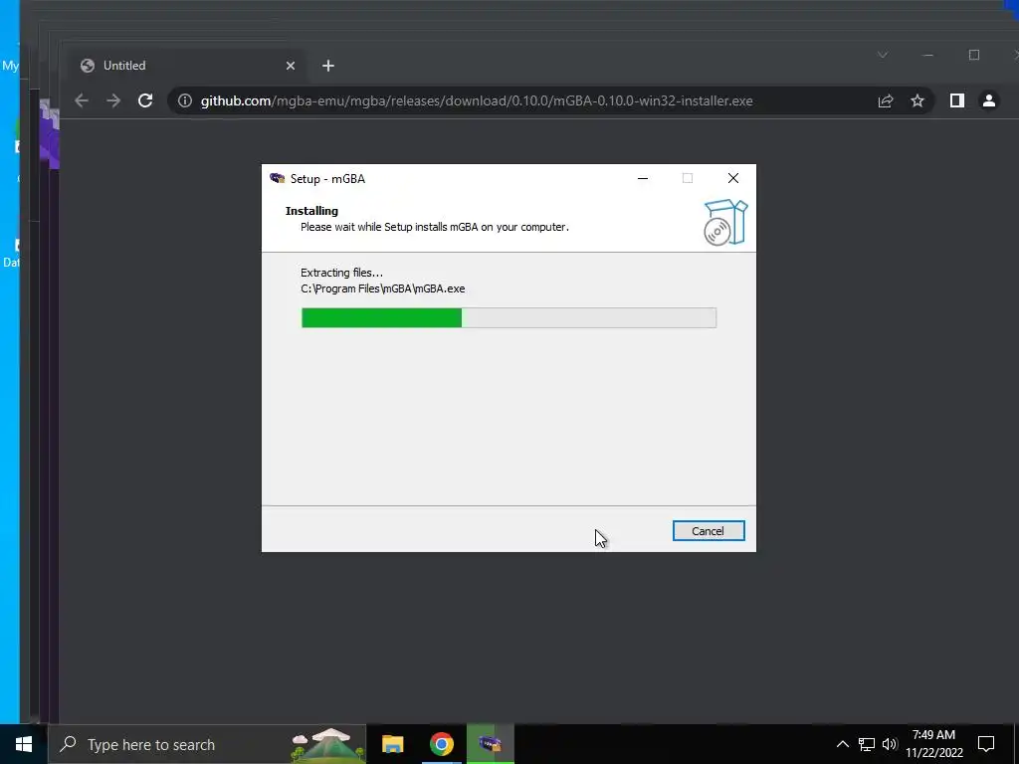This screenshot has width=1019, height=764.
Task: Click the installing progress bar
Action: [x=509, y=317]
